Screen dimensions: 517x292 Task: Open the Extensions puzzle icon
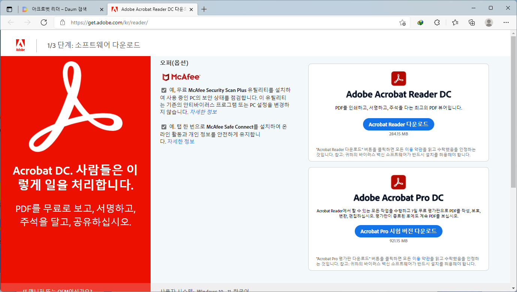(x=437, y=22)
